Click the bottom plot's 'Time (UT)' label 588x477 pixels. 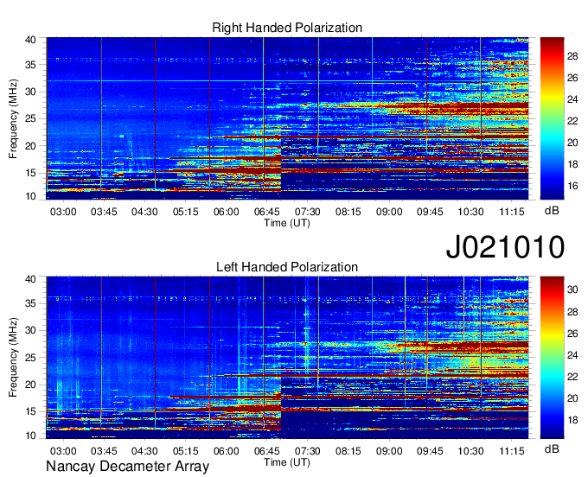[287, 462]
